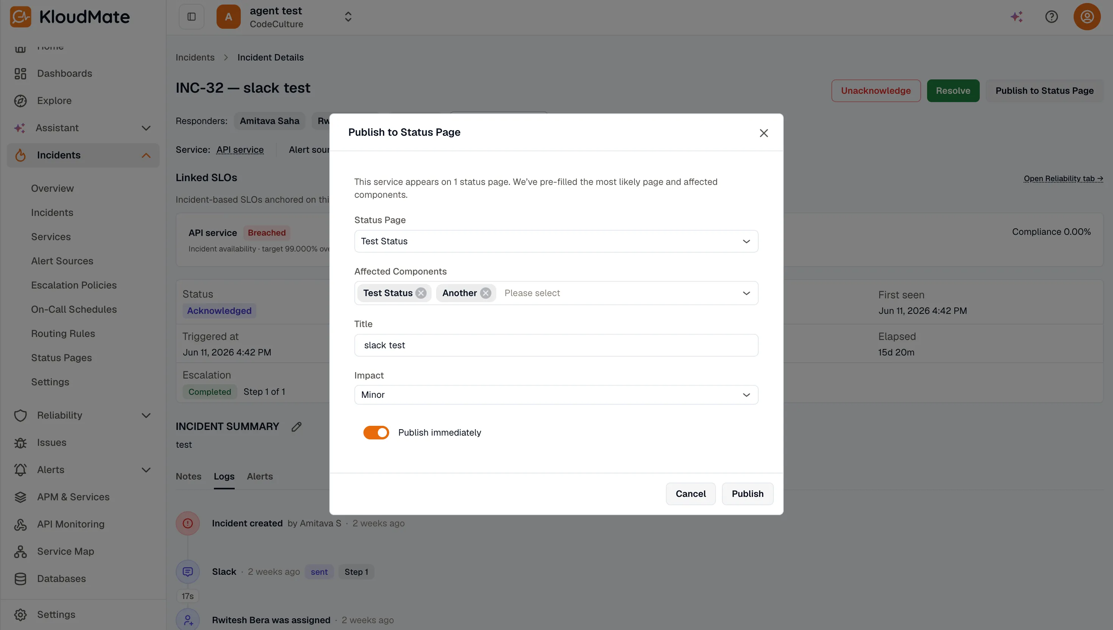The width and height of the screenshot is (1113, 630).
Task: Toggle Publish immediately switch off
Action: pyautogui.click(x=376, y=433)
